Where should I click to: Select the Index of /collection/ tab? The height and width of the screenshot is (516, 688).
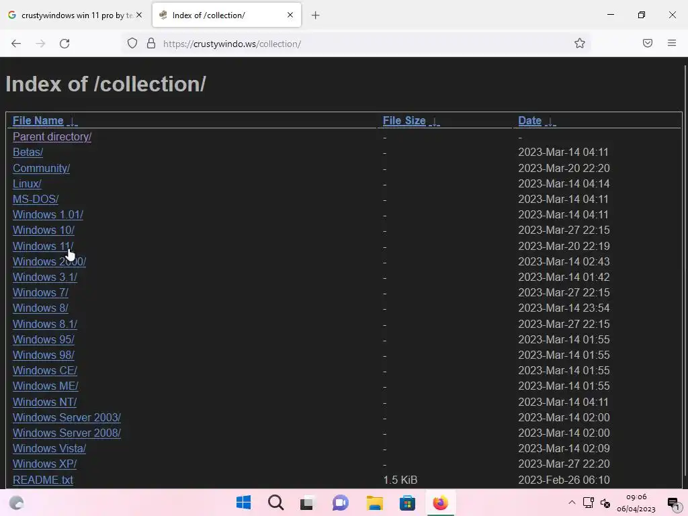tap(226, 15)
